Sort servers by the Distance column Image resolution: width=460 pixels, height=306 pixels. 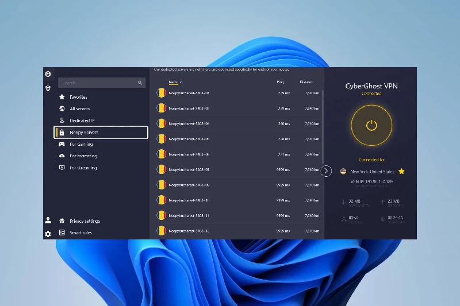point(306,82)
